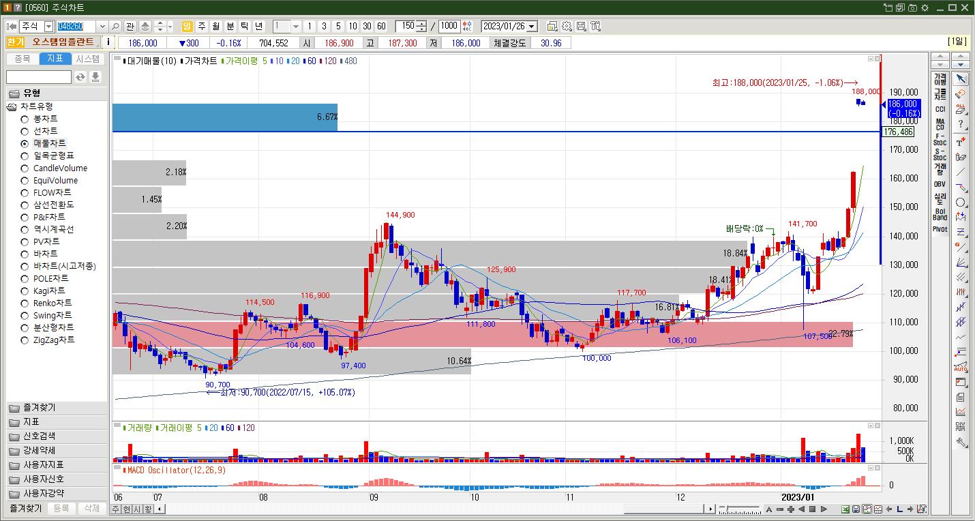The width and height of the screenshot is (975, 521).
Task: Expand the 신호검색 folder
Action: (x=57, y=436)
